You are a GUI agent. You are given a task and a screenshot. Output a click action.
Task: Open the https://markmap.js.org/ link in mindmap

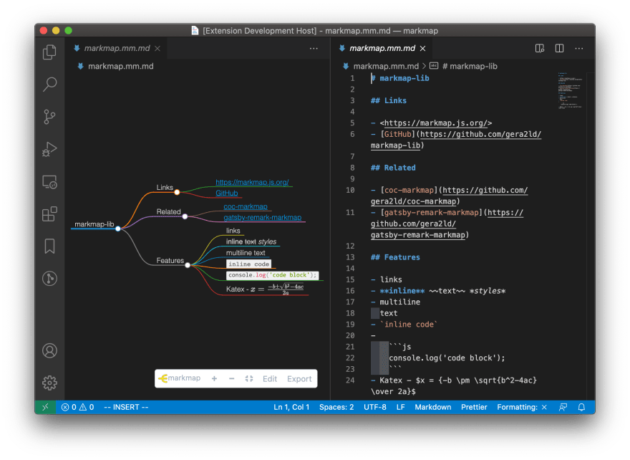click(252, 182)
